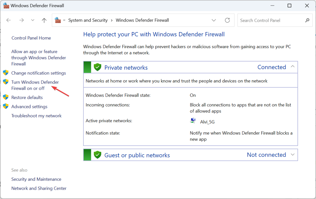Expand the Guest or public networks section

point(293,155)
